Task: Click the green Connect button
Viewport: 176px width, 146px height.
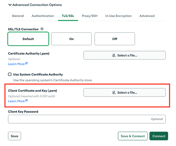Action: click(159, 136)
